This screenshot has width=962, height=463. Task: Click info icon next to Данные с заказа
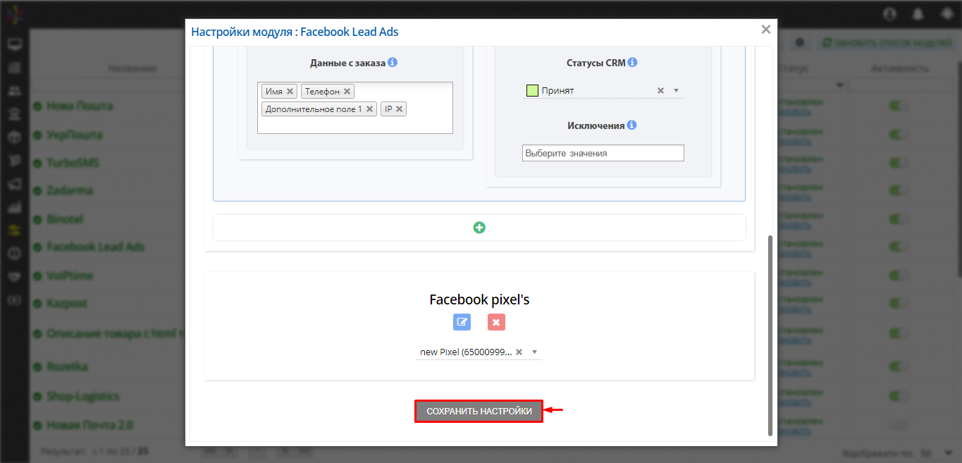coord(393,62)
